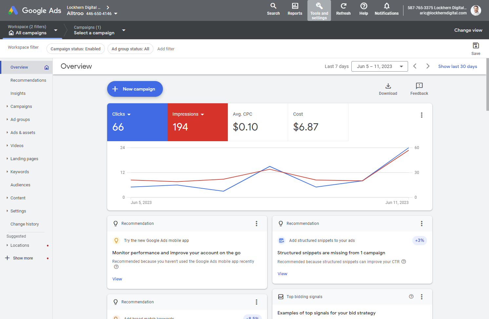Open the scorecard chart options menu

click(422, 115)
